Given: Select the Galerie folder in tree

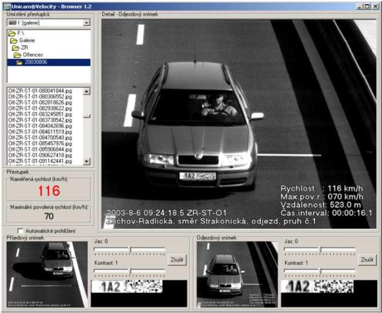Looking at the screenshot, I should tap(22, 40).
